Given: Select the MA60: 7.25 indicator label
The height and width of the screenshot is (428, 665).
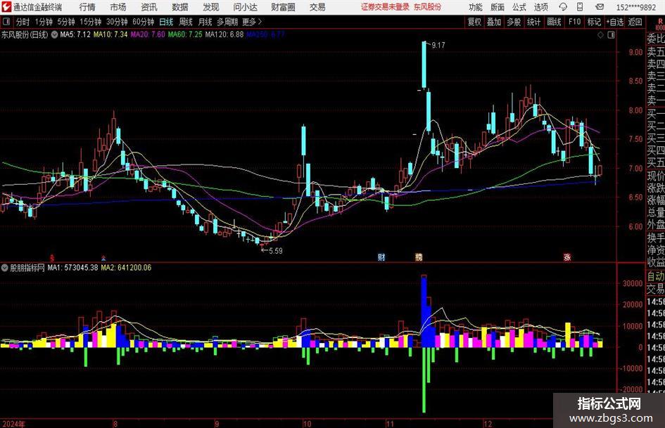Looking at the screenshot, I should click(x=185, y=34).
